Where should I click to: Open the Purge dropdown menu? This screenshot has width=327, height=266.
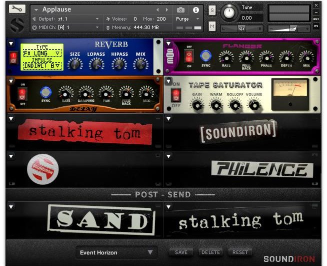(x=187, y=19)
